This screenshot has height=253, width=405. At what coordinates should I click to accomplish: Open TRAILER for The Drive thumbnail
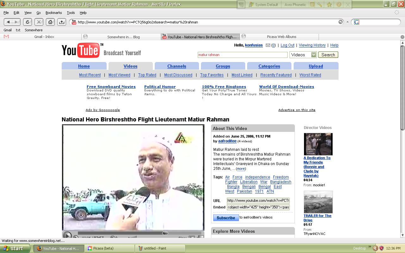(318, 202)
